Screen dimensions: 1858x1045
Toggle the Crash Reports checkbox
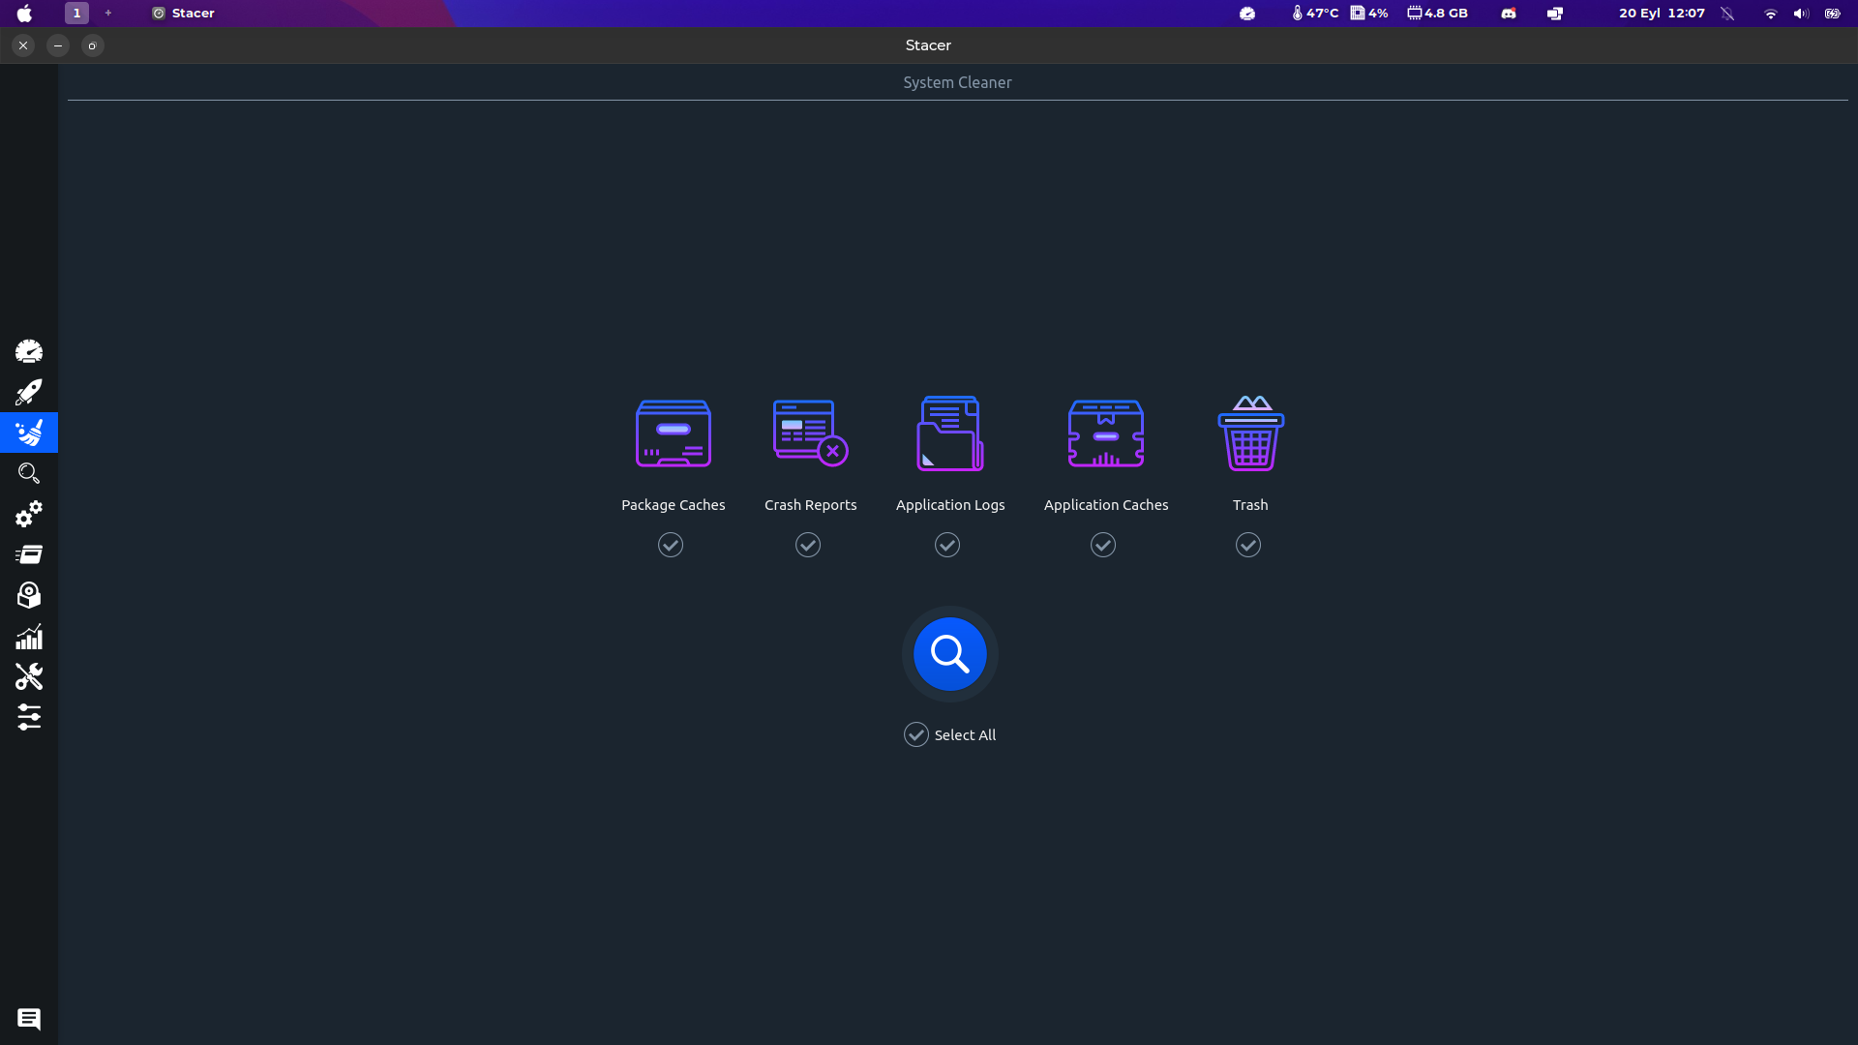tap(808, 546)
